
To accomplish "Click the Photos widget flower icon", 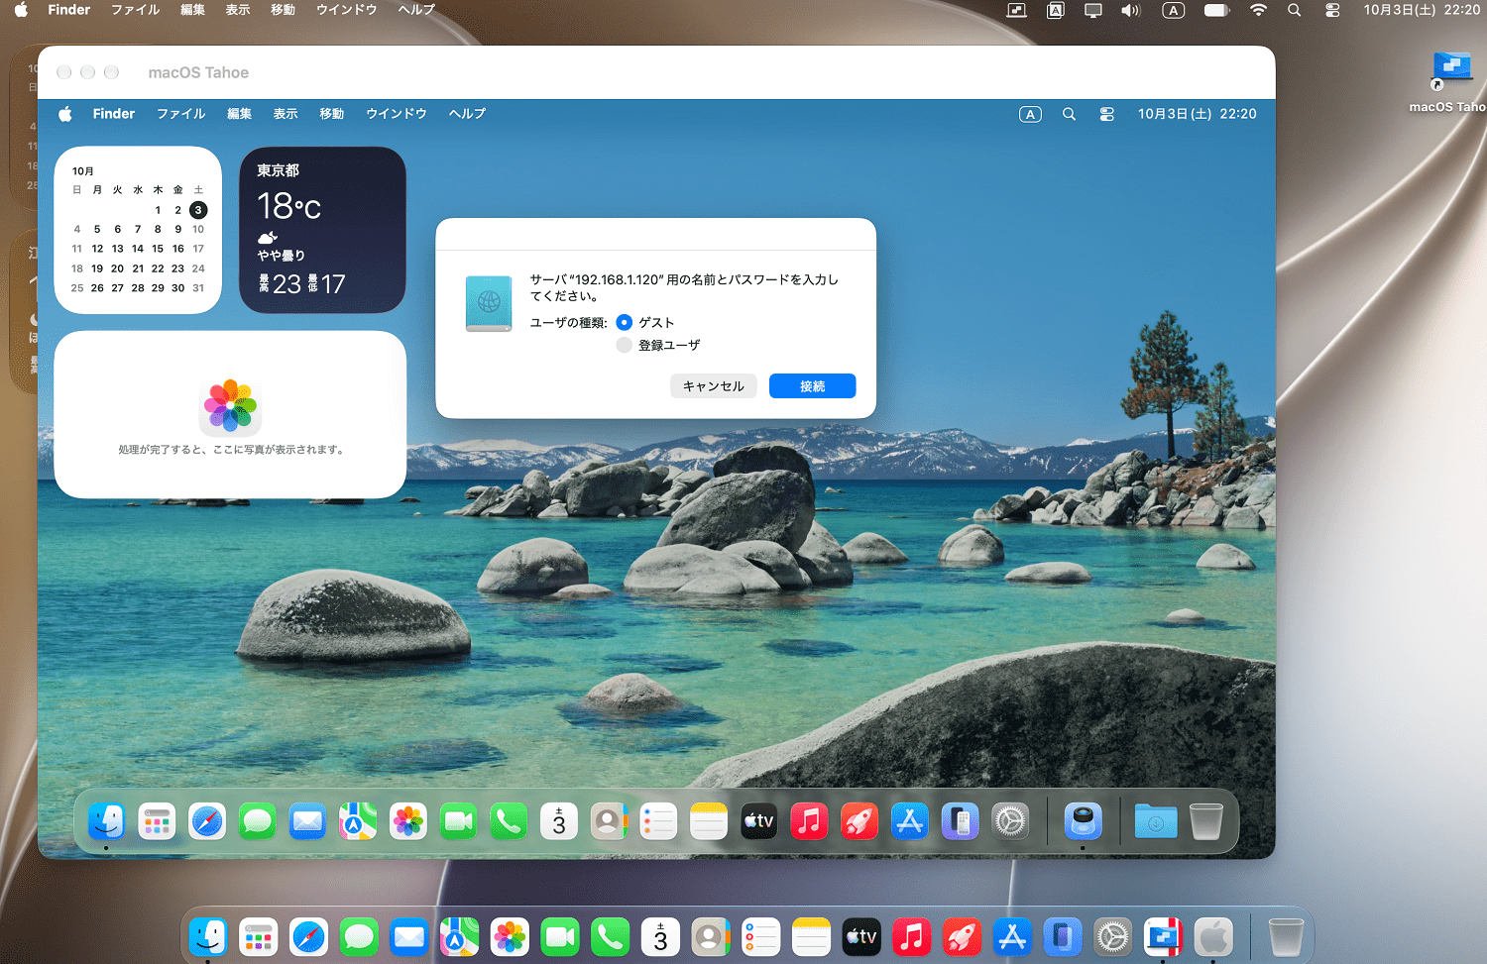I will (230, 406).
